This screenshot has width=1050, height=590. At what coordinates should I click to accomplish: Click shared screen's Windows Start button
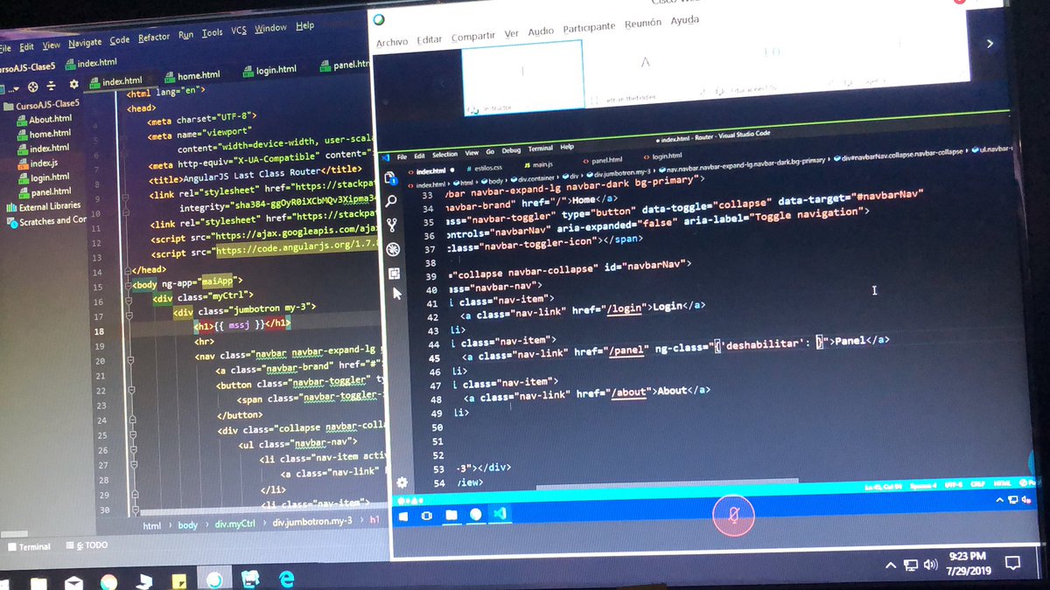404,516
